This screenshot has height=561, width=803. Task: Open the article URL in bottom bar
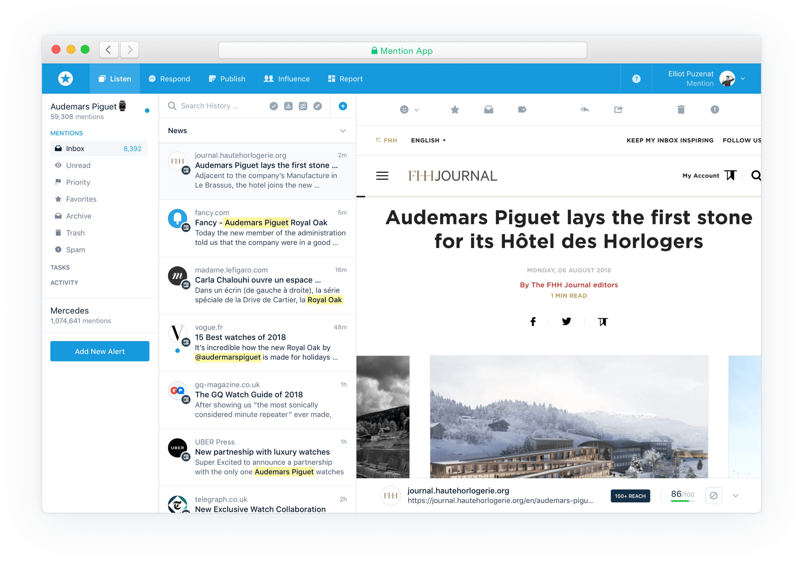(x=500, y=500)
